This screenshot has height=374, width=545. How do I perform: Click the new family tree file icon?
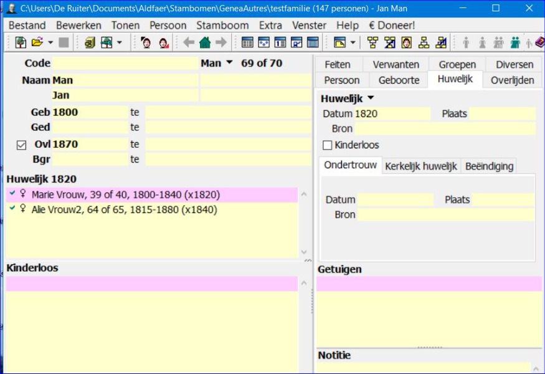pyautogui.click(x=21, y=43)
